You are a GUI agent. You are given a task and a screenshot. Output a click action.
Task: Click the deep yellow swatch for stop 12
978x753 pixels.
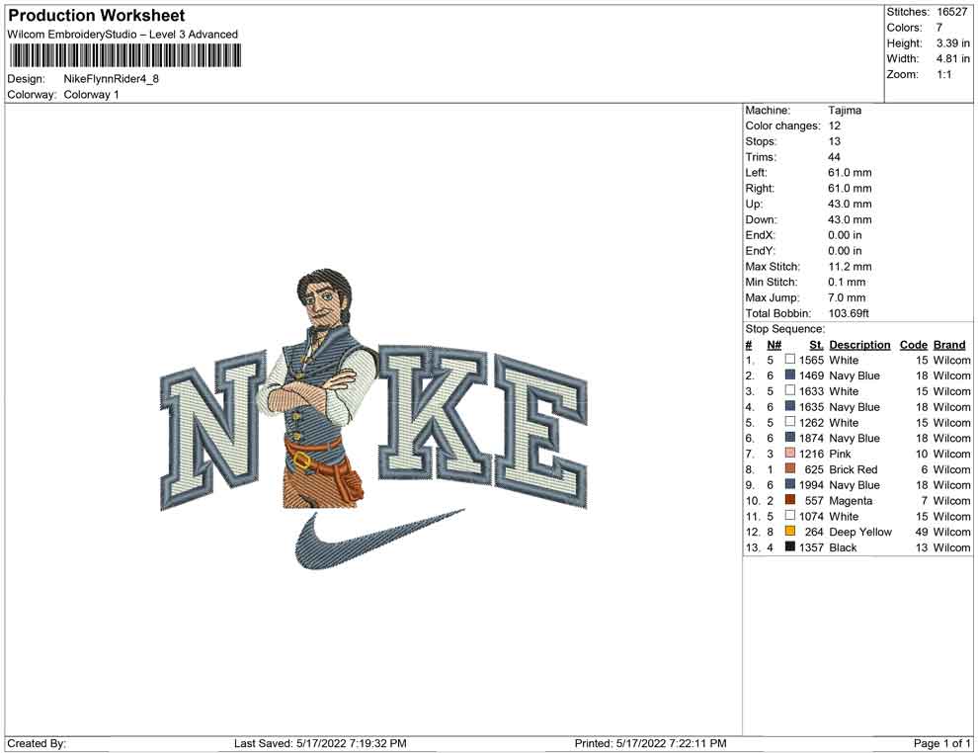[790, 531]
